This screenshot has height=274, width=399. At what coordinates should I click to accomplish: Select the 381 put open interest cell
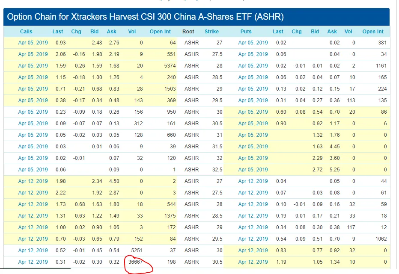click(382, 43)
